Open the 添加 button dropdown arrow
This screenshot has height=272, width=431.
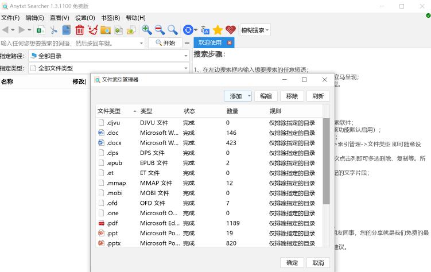click(249, 96)
